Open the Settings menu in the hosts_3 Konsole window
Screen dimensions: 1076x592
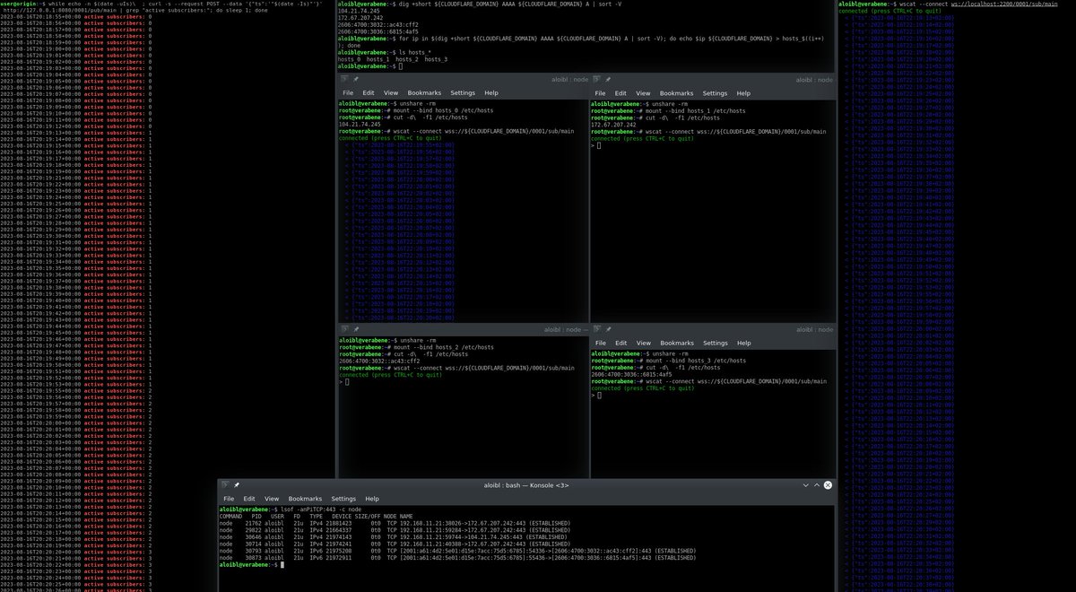coord(715,343)
